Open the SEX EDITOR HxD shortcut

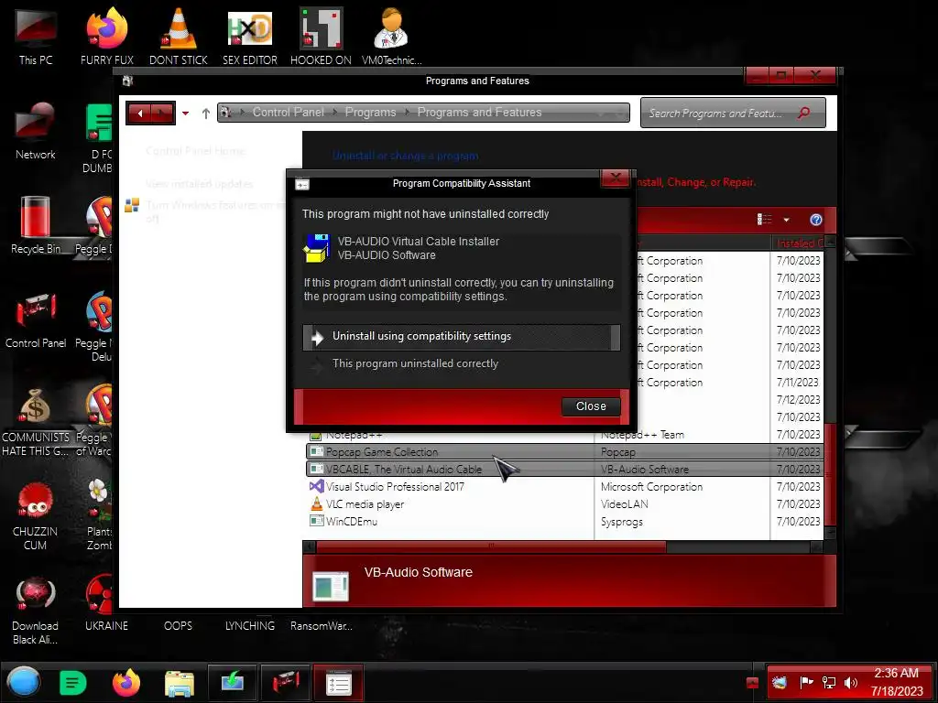coord(250,36)
